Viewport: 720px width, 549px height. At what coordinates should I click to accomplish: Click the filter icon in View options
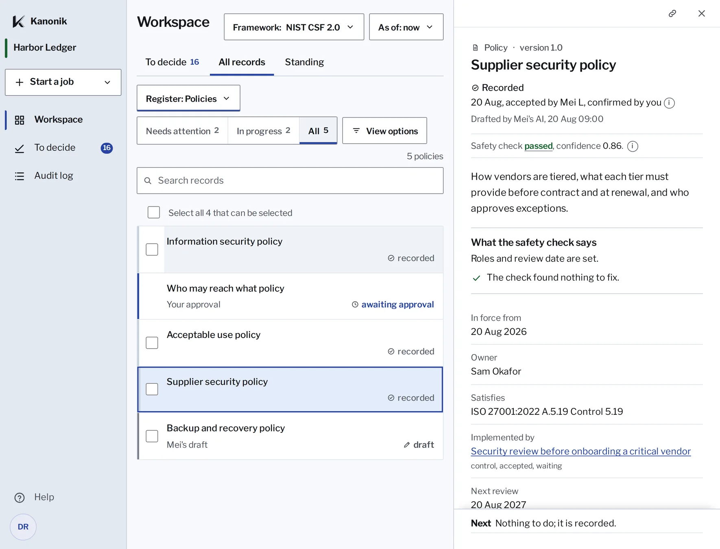click(x=356, y=131)
